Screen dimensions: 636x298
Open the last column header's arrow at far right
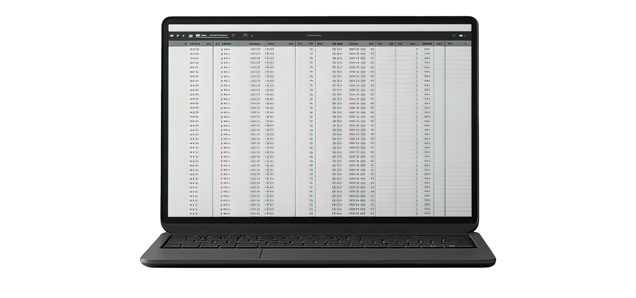(x=465, y=44)
